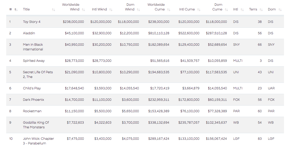The image size is (292, 146).
Task: Select the Toy Story 4 title
Action: click(32, 22)
